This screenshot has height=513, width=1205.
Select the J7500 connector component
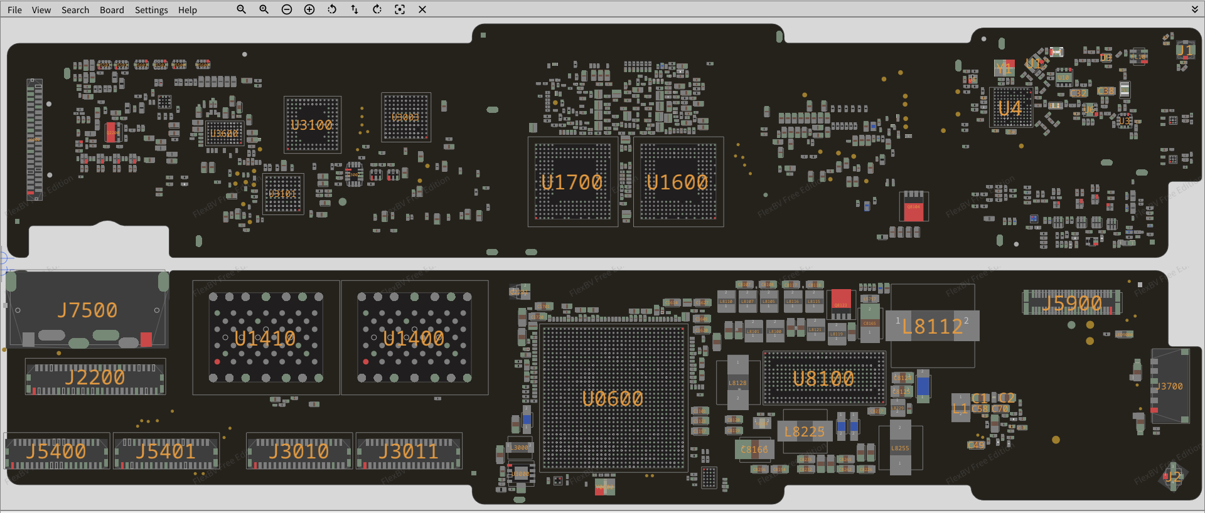tap(87, 310)
